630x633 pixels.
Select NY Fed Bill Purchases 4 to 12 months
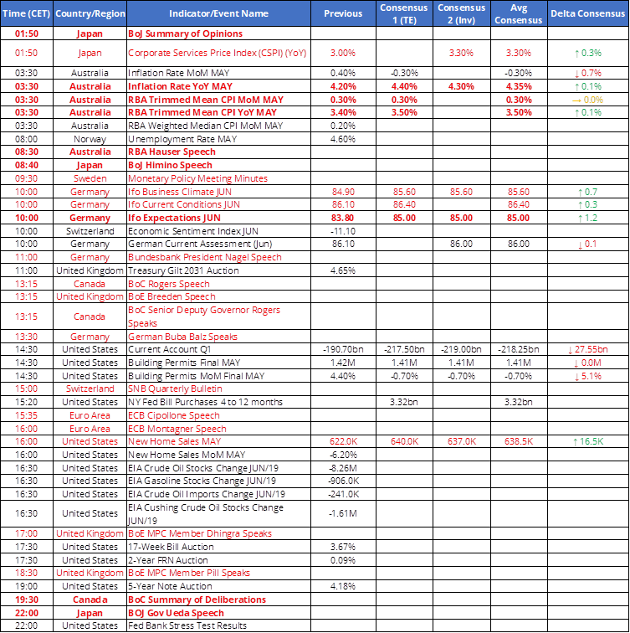[218, 402]
